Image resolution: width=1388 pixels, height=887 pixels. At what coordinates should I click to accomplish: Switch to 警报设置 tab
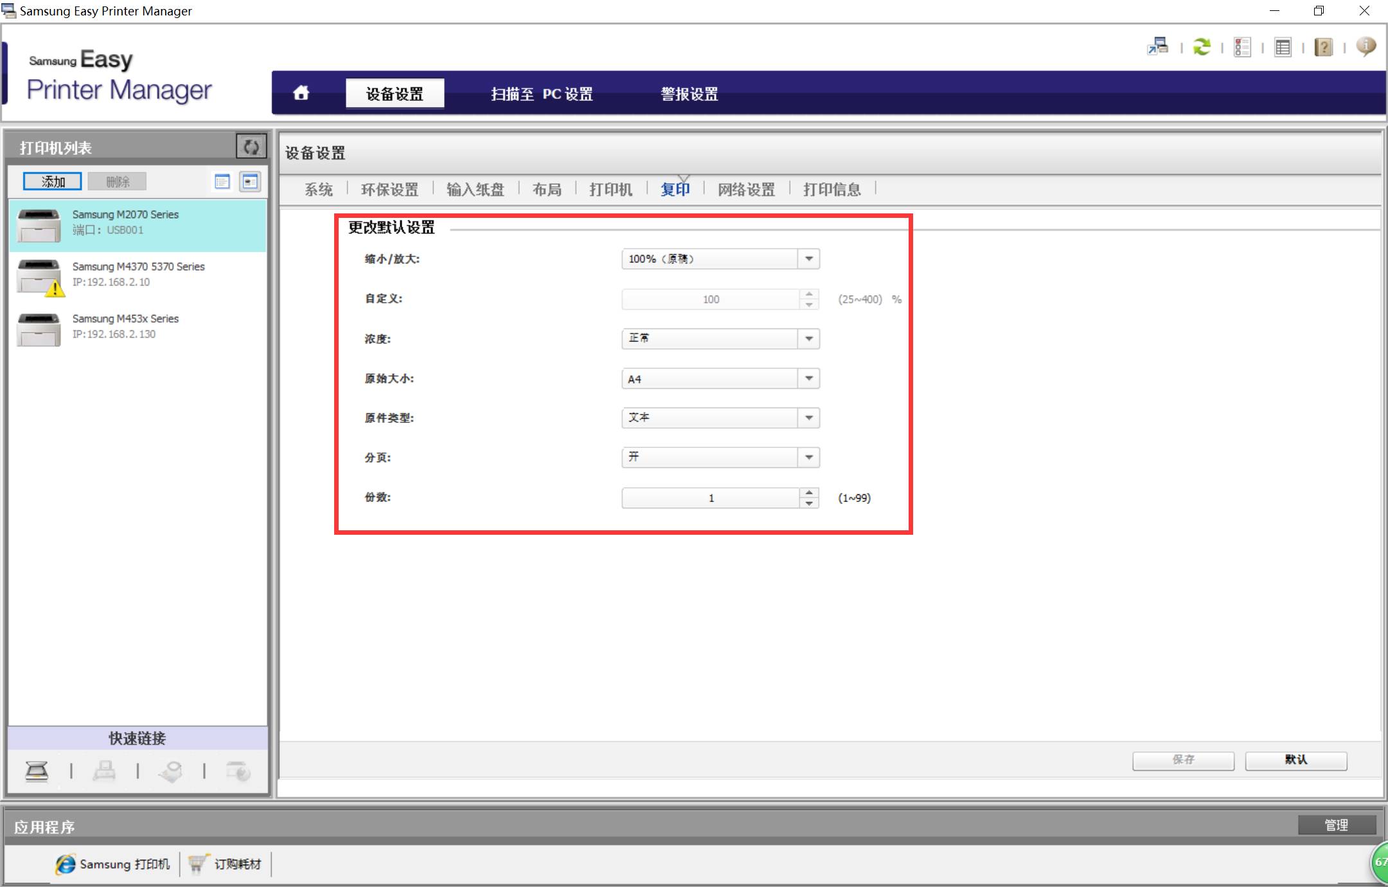[690, 94]
